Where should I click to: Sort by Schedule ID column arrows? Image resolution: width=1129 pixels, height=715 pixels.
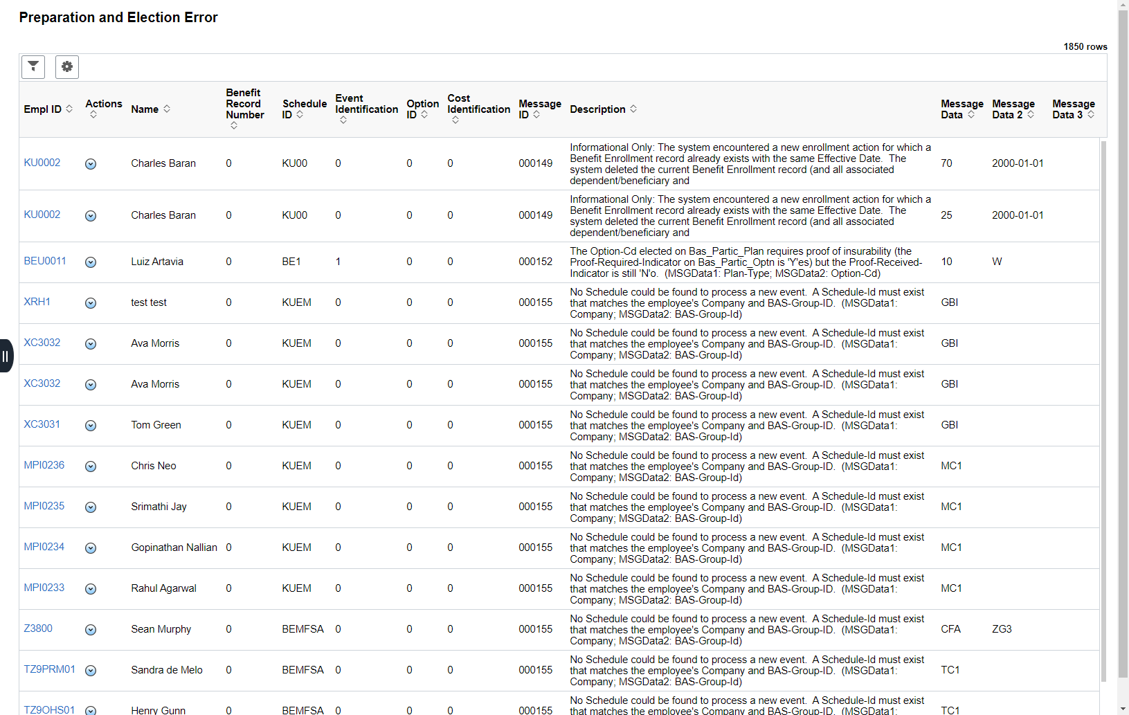click(300, 115)
